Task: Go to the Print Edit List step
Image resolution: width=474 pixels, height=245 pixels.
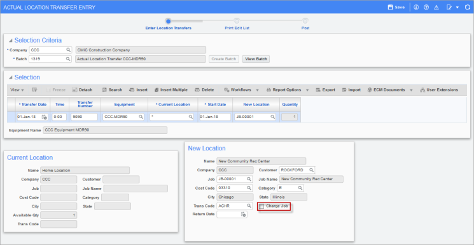Action: coord(237,21)
